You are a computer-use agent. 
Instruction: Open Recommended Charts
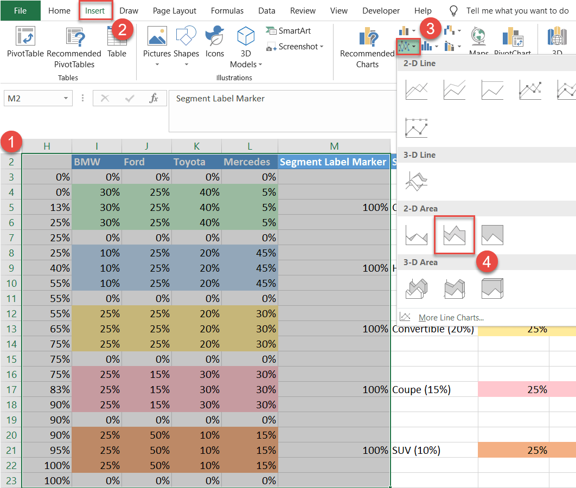pos(367,47)
